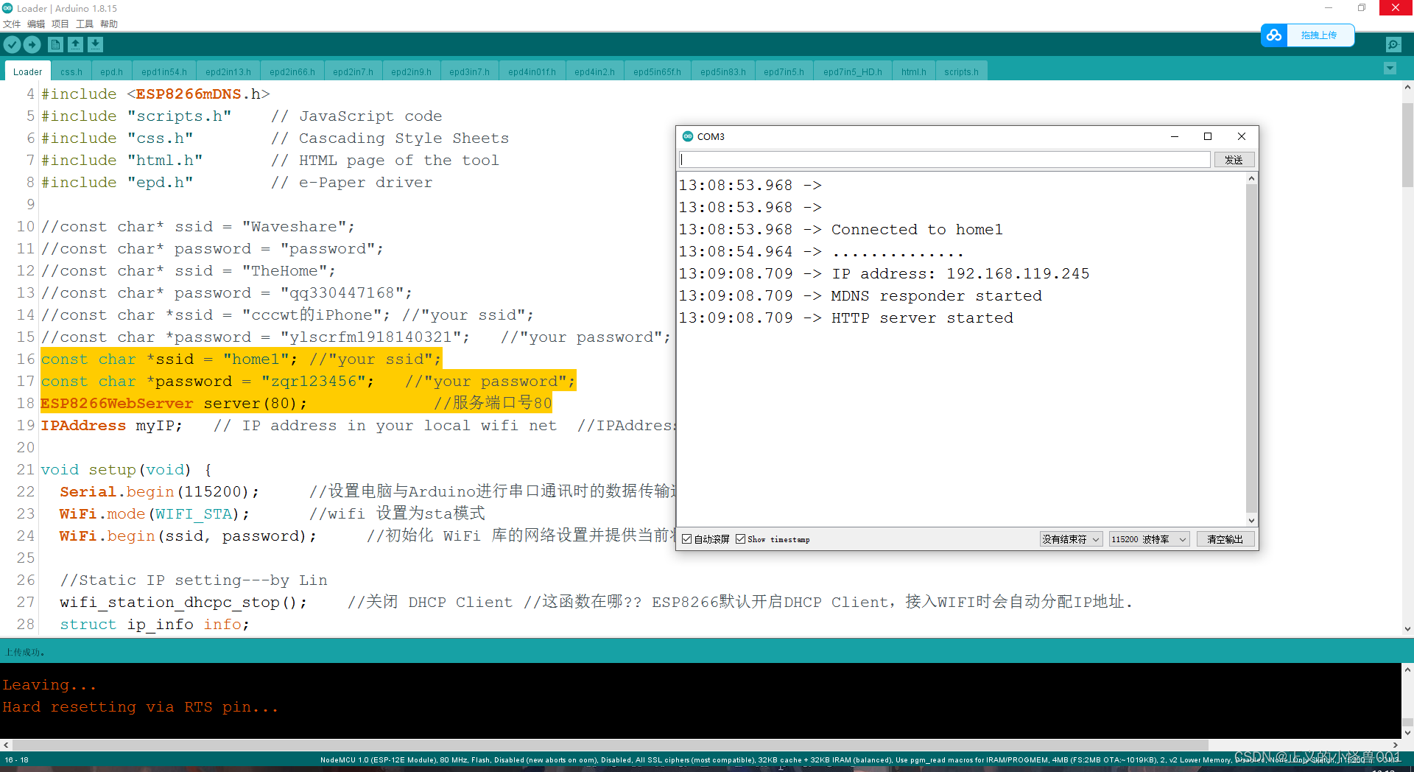Open the 115200 波特率 baud rate dropdown
The height and width of the screenshot is (772, 1414).
tap(1148, 538)
